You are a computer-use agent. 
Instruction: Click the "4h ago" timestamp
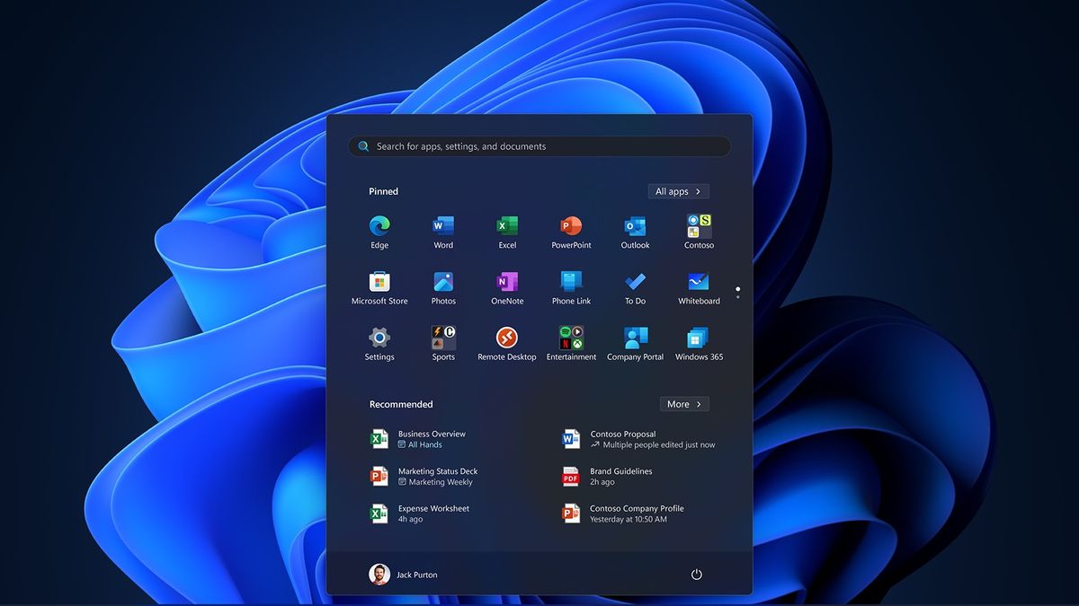coord(410,520)
